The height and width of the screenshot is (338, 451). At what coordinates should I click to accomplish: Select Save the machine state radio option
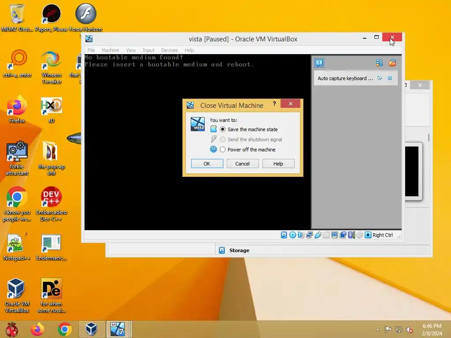[222, 129]
